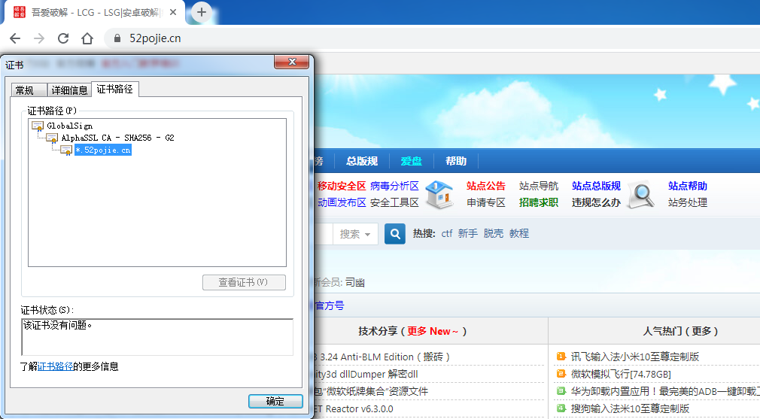760x419 pixels.
Task: Open the 病毒分析区 forum link
Action: pos(394,186)
